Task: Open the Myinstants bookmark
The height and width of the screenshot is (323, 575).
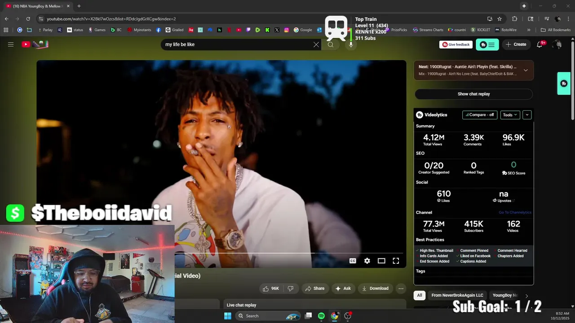Action: coord(139,30)
